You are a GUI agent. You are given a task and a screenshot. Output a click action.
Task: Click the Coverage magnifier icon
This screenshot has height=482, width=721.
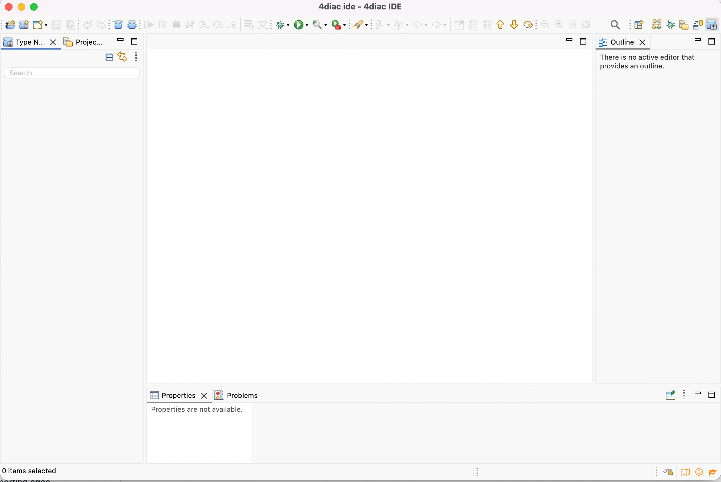317,24
